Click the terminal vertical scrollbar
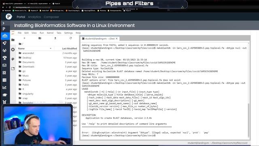Viewport: 259px width, 146px height. tap(248, 120)
